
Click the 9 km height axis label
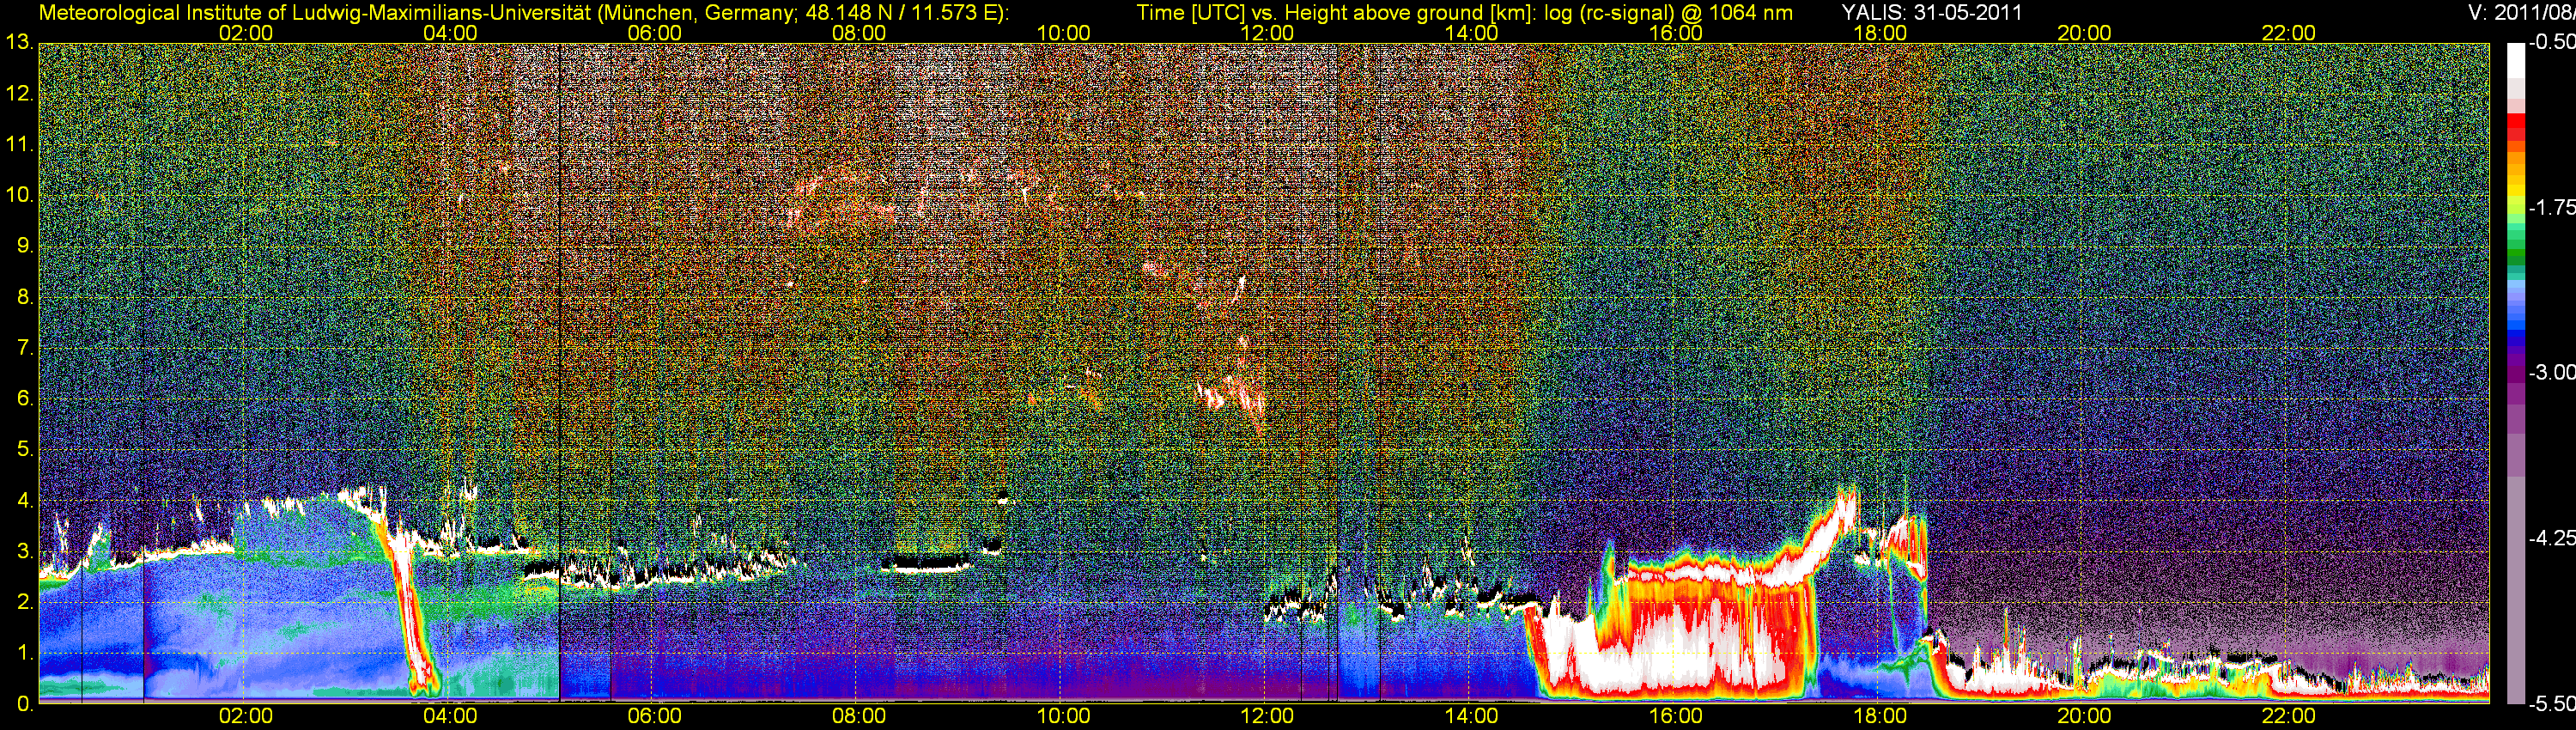click(24, 246)
